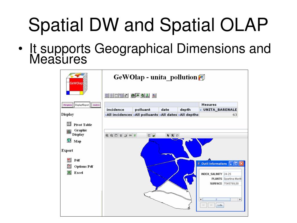This screenshot has height=223, width=297.
Task: Click the info window scroll-right arrow
Action: pos(240,199)
